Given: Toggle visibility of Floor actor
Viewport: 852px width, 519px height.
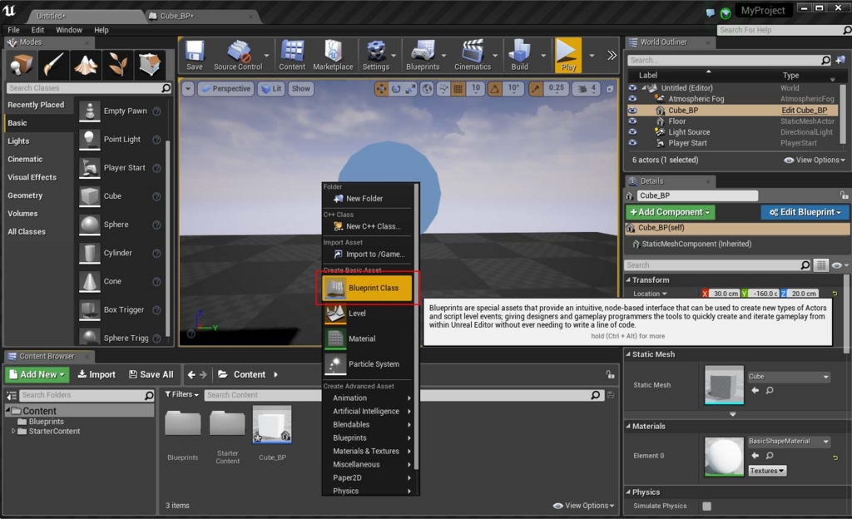Looking at the screenshot, I should tap(632, 121).
